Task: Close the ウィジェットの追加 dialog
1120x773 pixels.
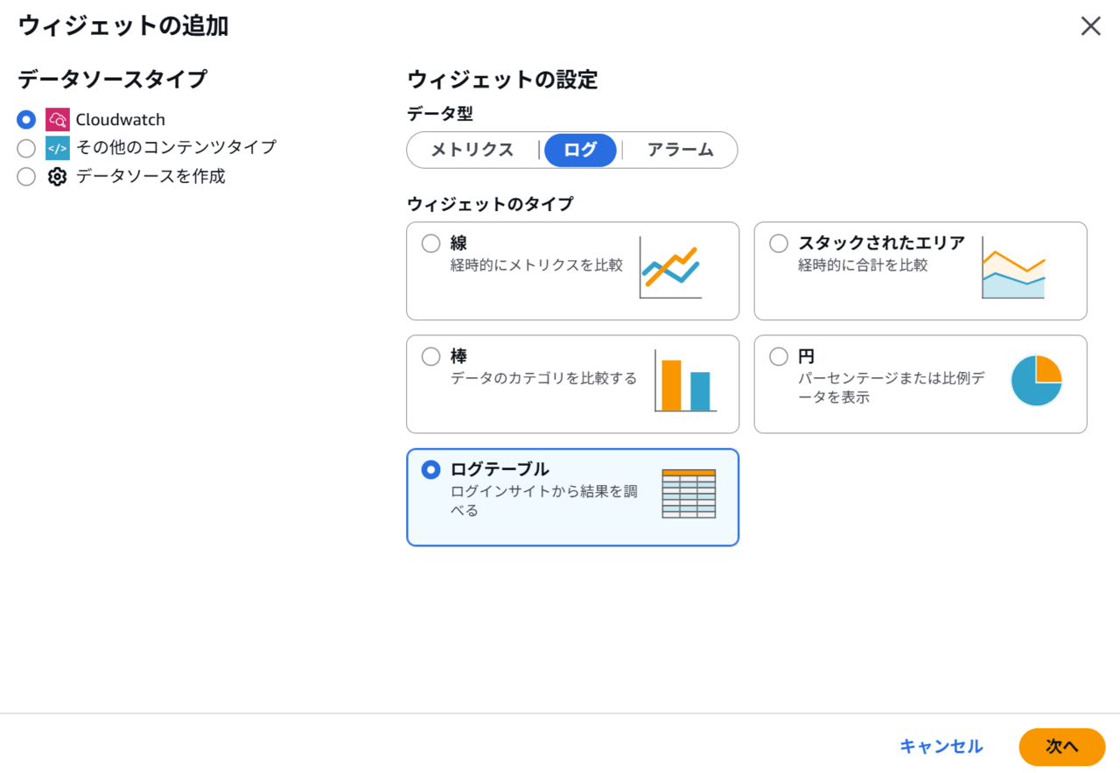Action: (x=1090, y=26)
